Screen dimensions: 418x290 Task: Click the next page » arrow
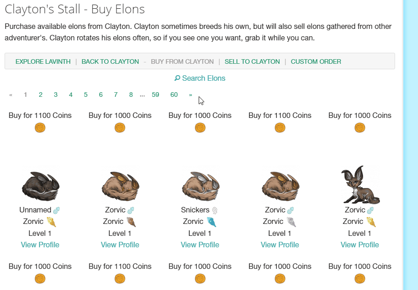point(190,95)
